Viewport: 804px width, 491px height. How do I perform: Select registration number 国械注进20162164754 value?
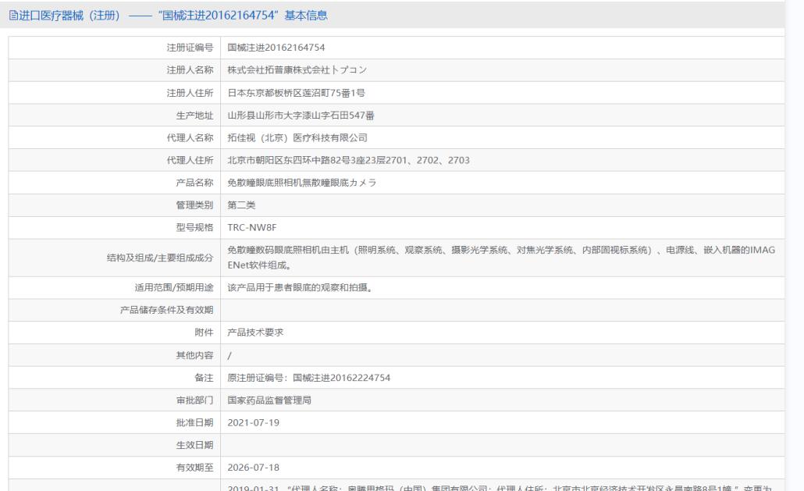tap(276, 48)
